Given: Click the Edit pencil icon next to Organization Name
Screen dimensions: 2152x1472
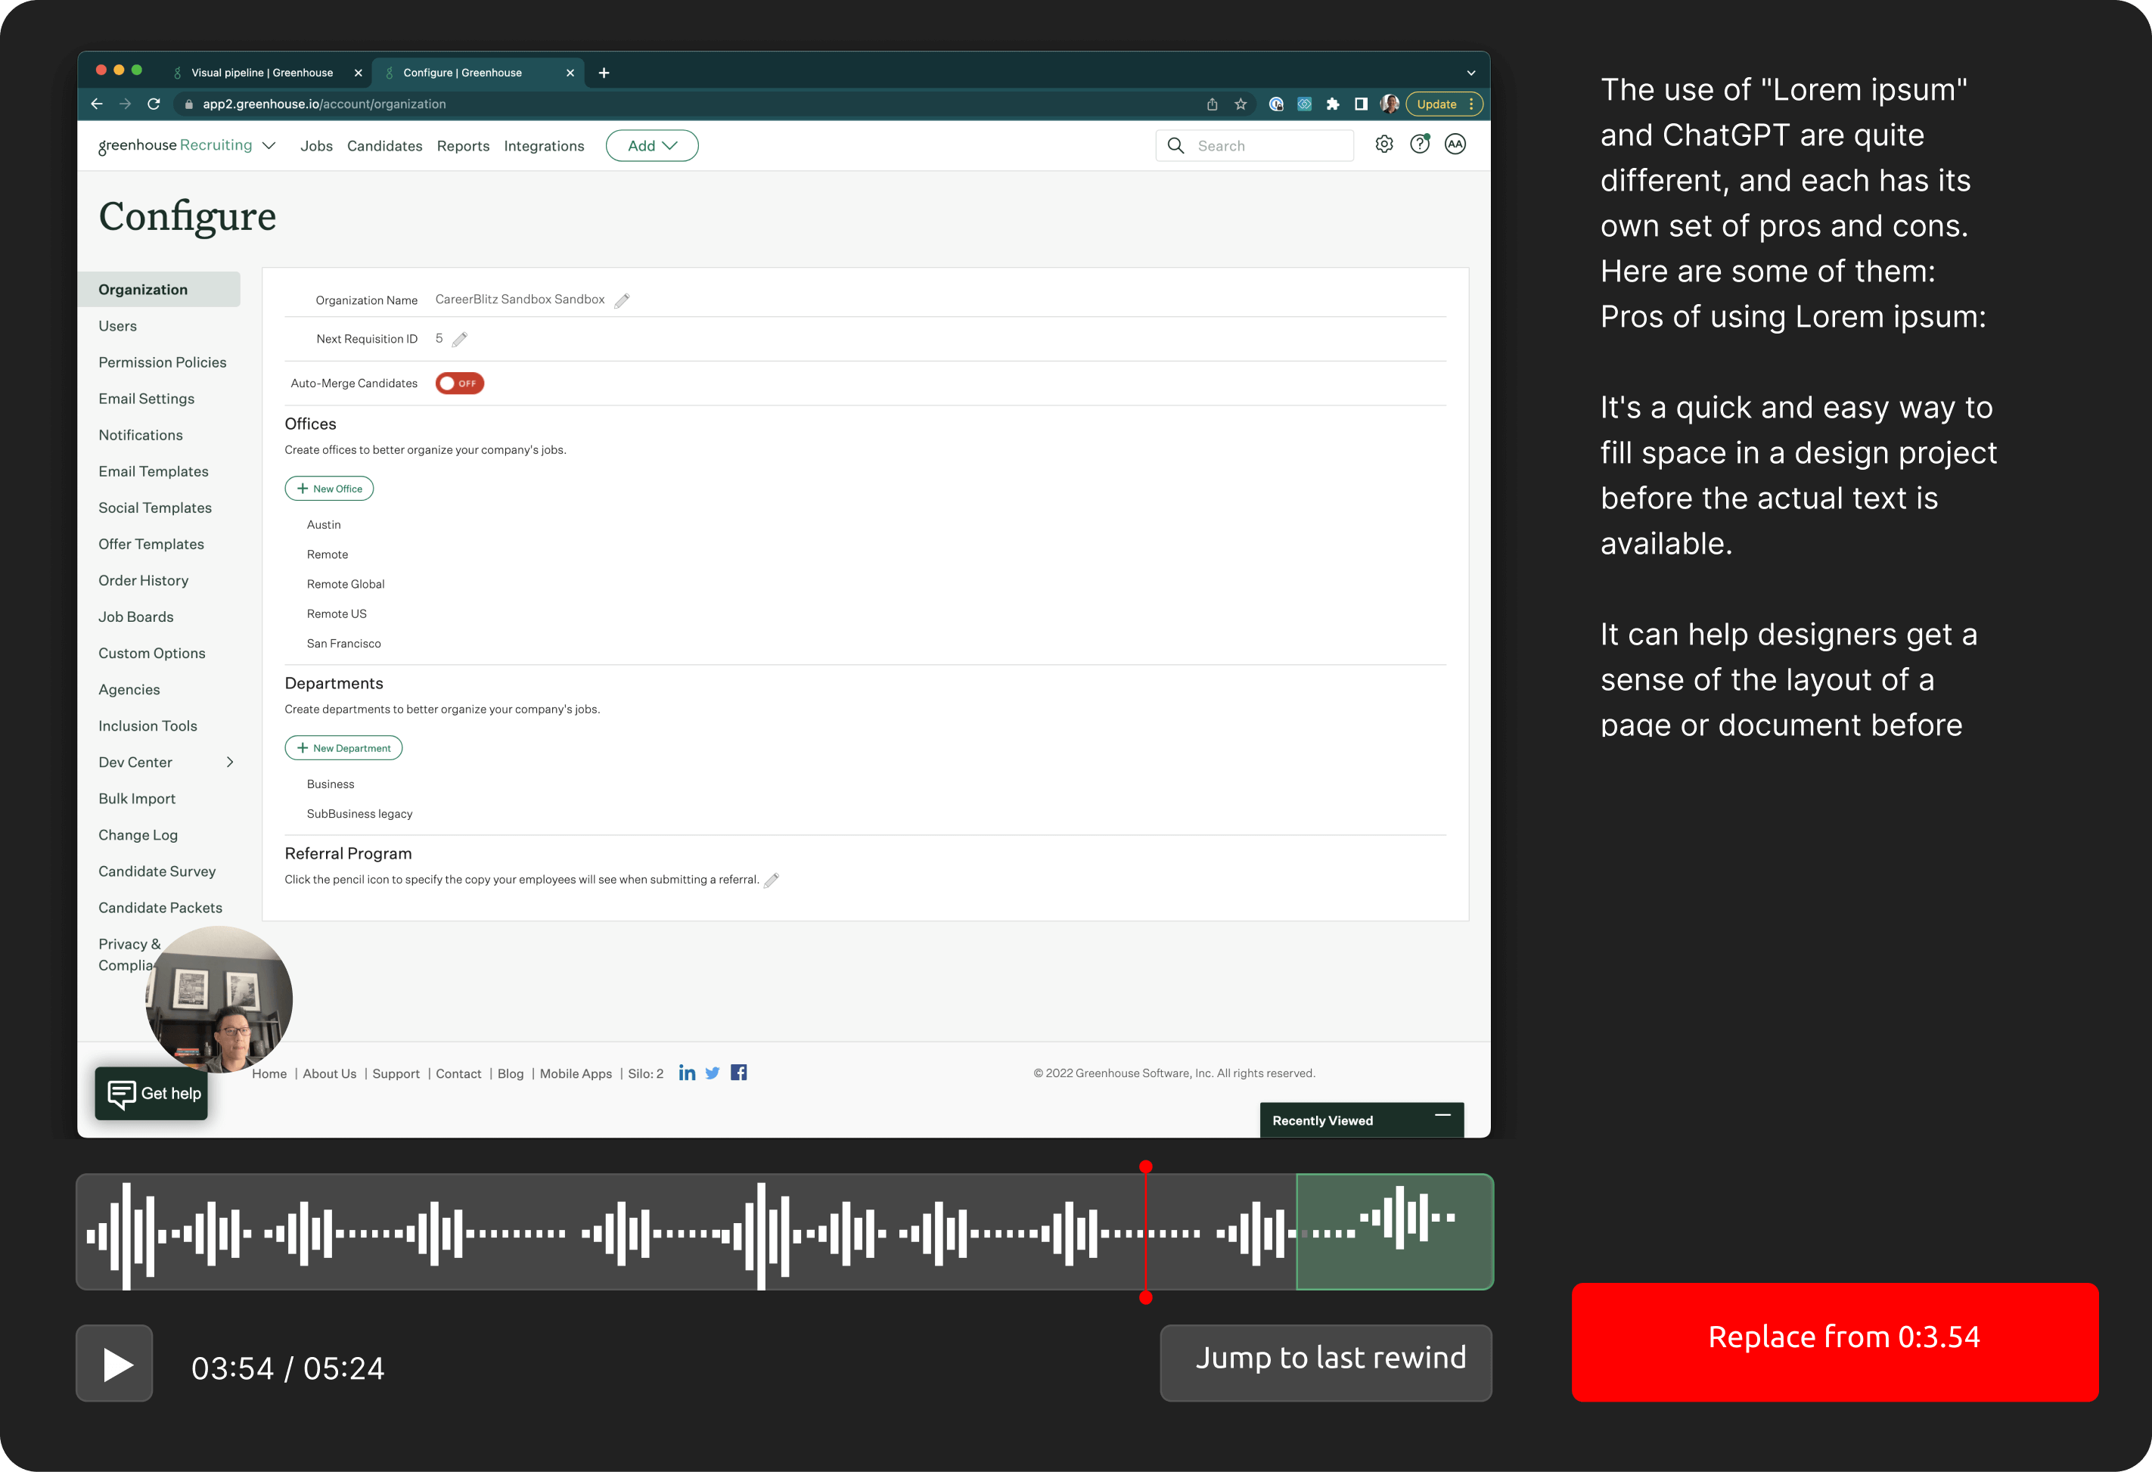Looking at the screenshot, I should 623,300.
